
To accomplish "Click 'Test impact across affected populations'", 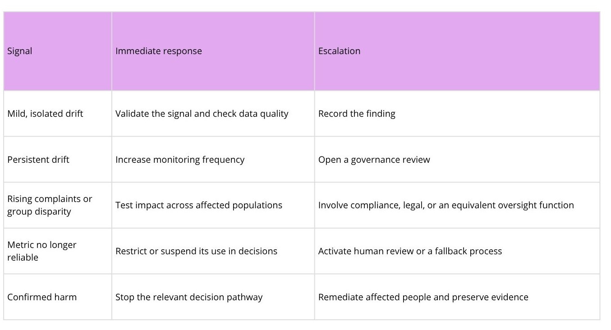I will (x=199, y=205).
